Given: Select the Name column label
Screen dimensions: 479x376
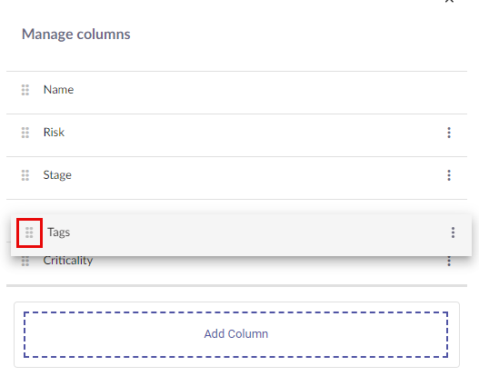Looking at the screenshot, I should coord(59,90).
